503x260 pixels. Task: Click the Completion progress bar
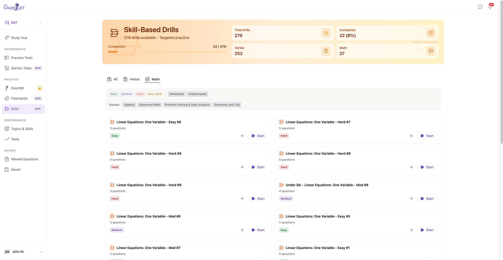(x=167, y=52)
